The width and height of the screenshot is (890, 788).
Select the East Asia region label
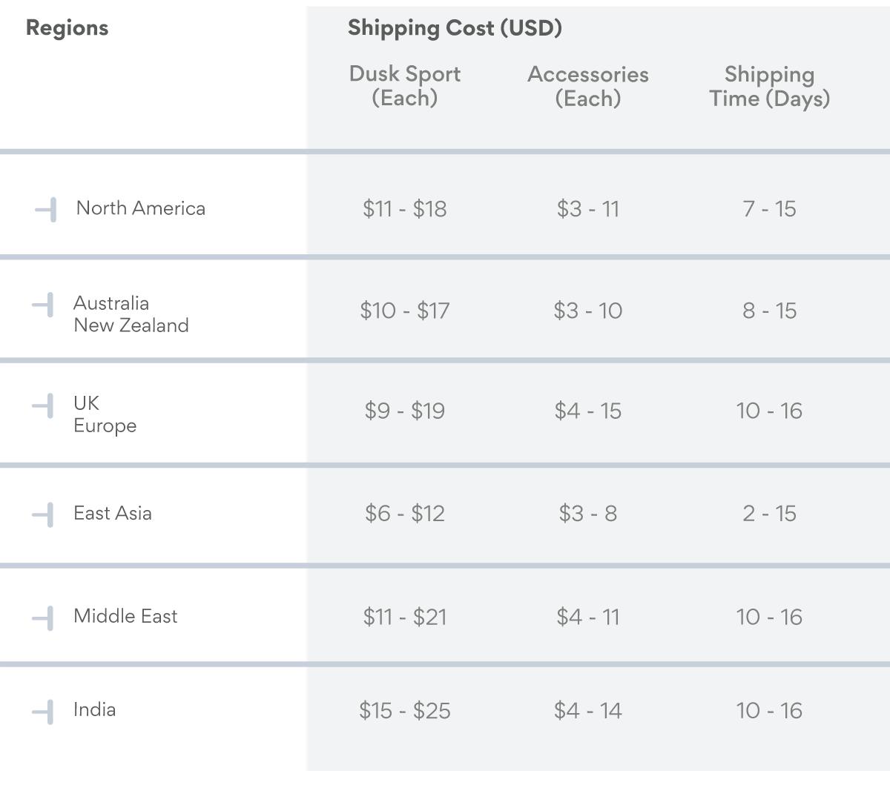click(113, 513)
